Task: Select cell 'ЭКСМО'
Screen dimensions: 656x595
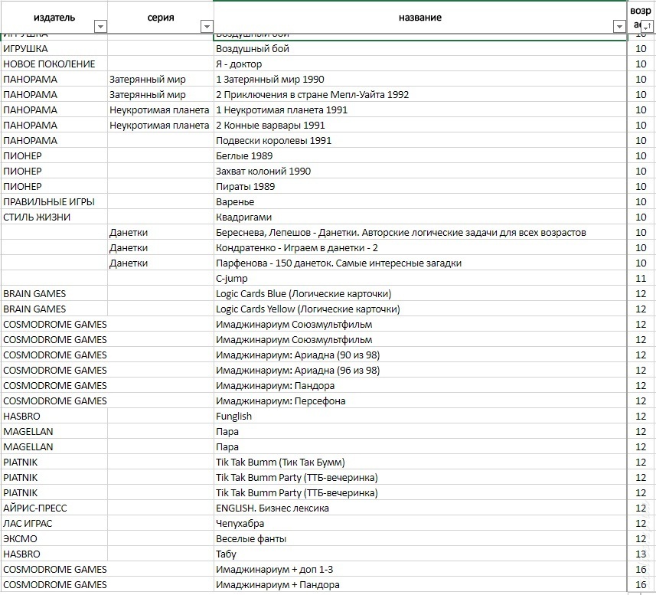Action: click(54, 539)
